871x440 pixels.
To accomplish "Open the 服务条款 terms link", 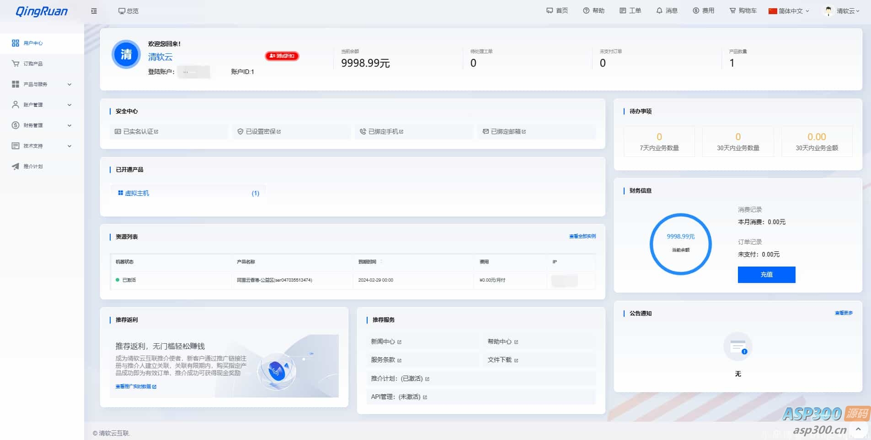I will 386,360.
